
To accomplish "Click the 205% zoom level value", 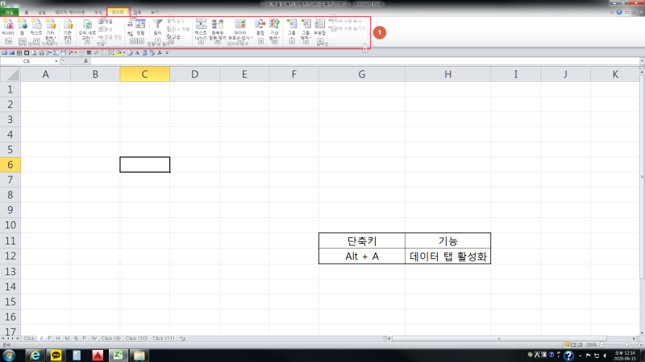I will click(591, 345).
